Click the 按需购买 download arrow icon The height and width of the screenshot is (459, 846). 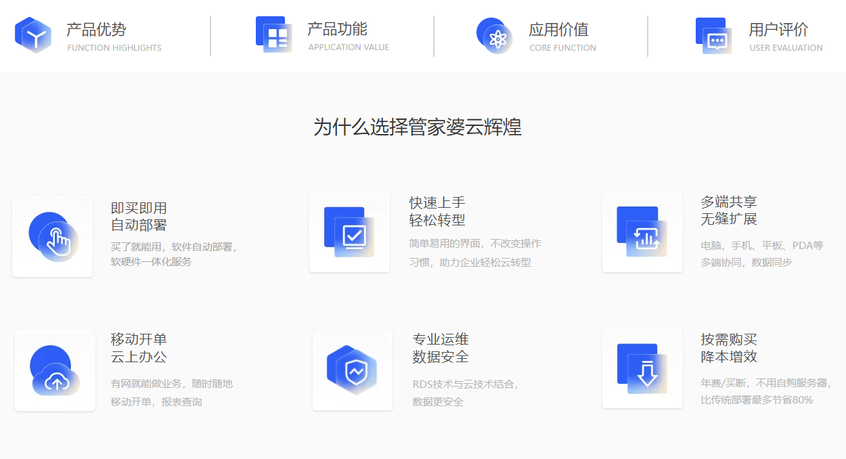pyautogui.click(x=642, y=368)
